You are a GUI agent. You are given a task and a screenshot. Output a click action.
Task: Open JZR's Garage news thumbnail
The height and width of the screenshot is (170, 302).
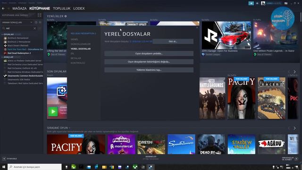[x=226, y=35]
